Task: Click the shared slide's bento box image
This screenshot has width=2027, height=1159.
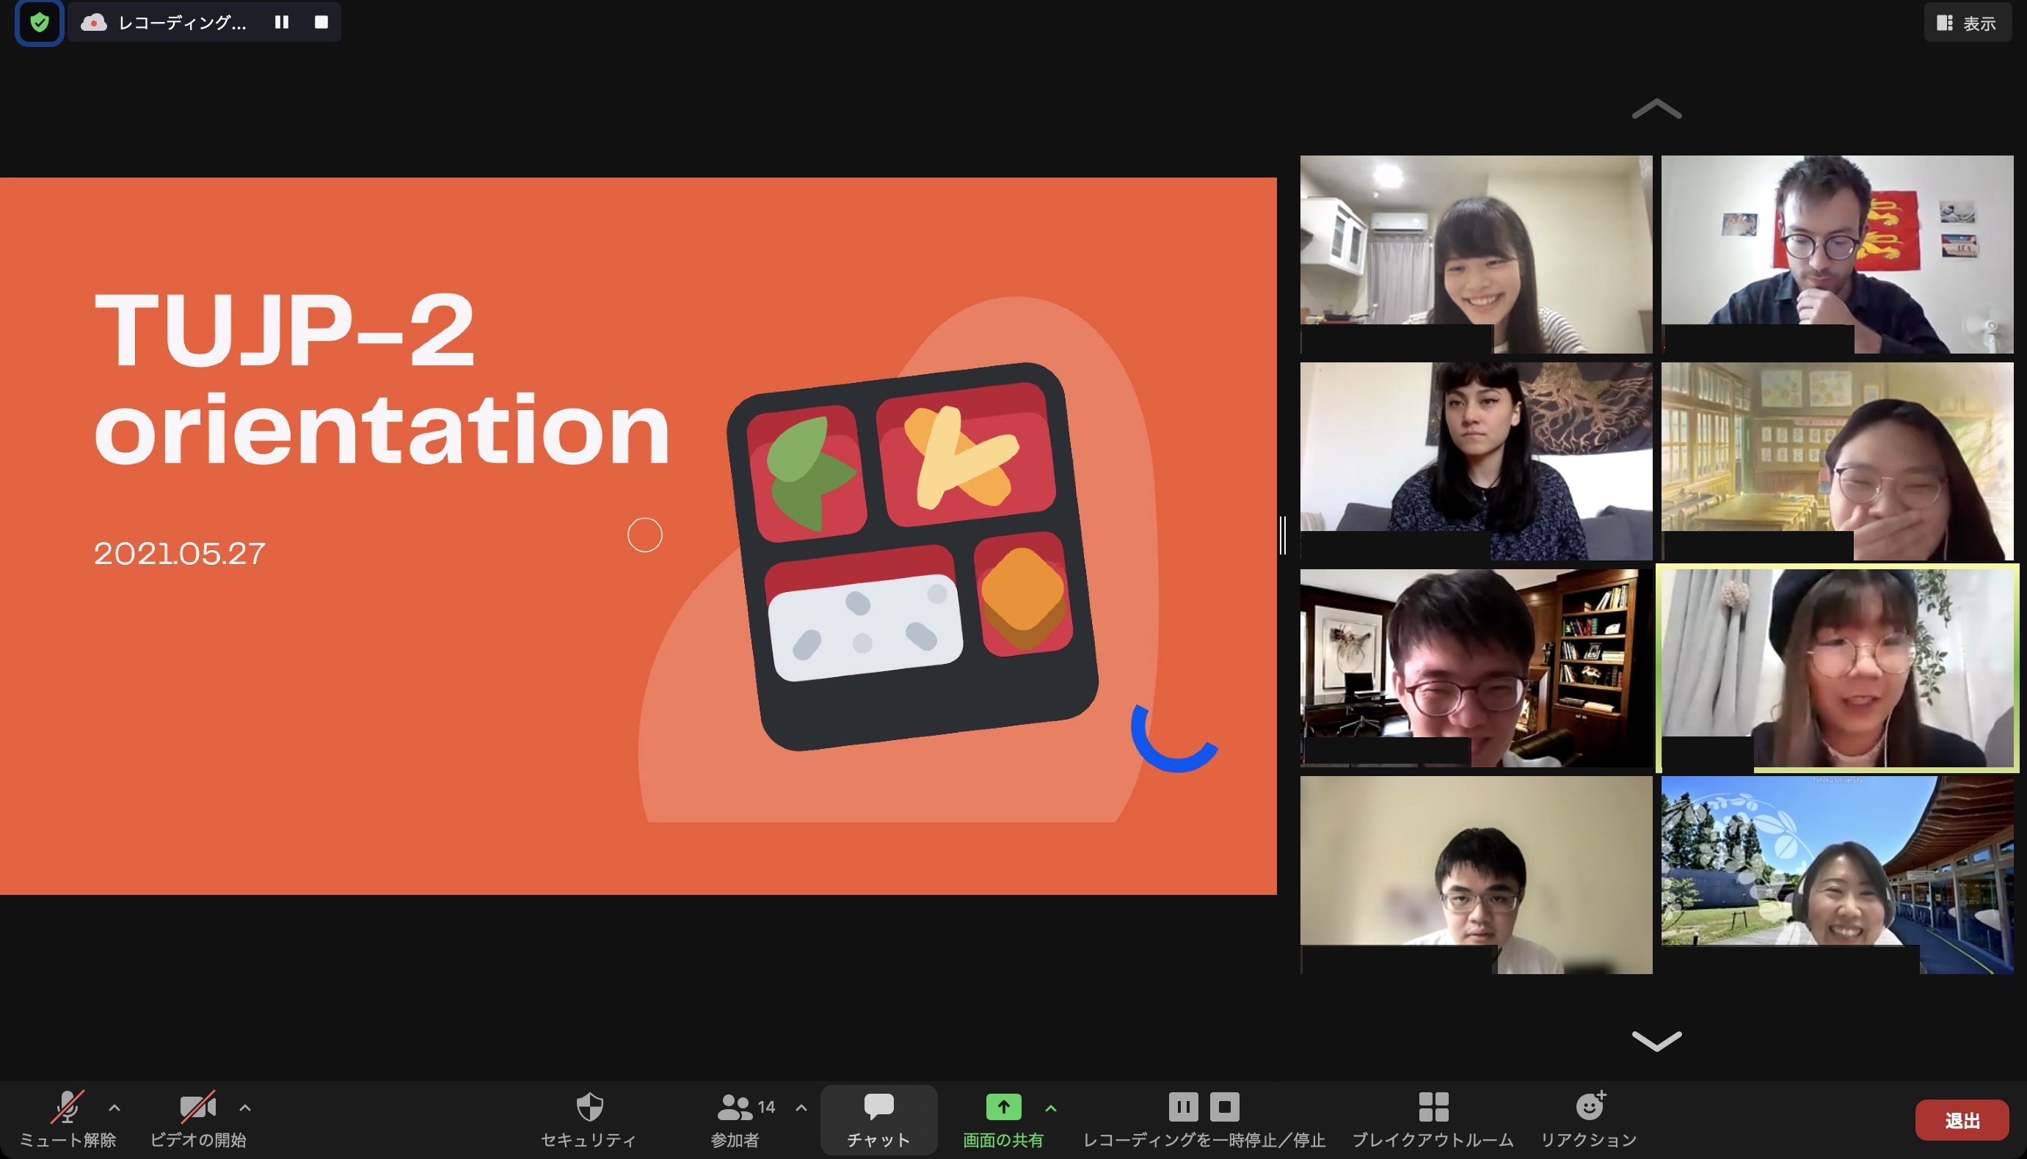Action: (x=912, y=557)
